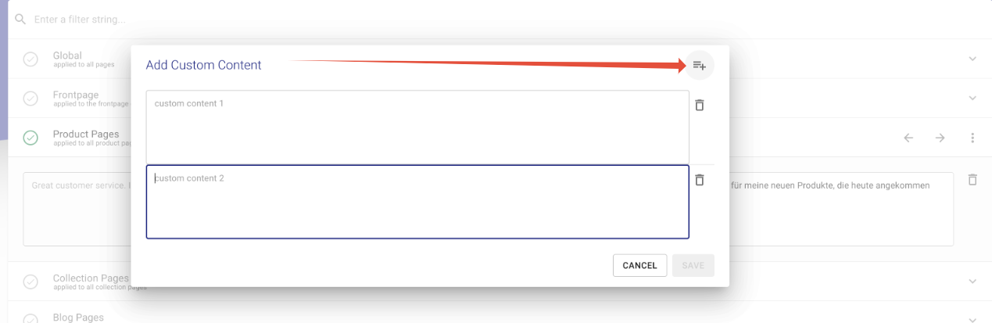The width and height of the screenshot is (992, 323).
Task: Toggle the Product Pages green check circle
Action: [30, 138]
